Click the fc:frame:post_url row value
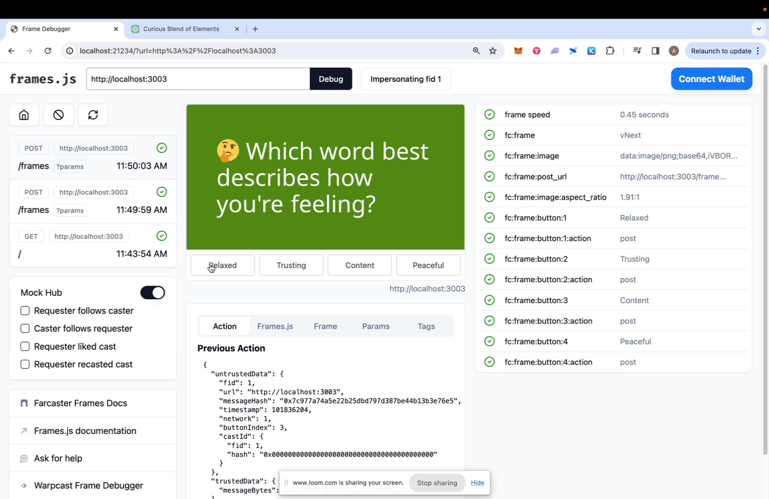This screenshot has height=499, width=769. pyautogui.click(x=672, y=176)
